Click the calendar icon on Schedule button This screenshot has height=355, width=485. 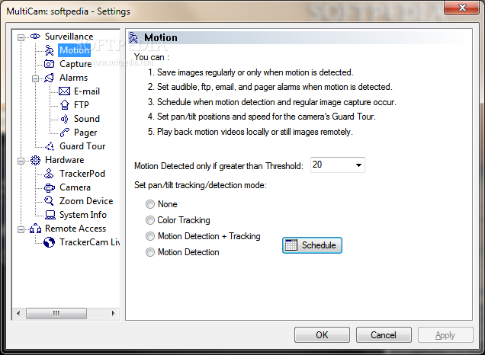[291, 245]
